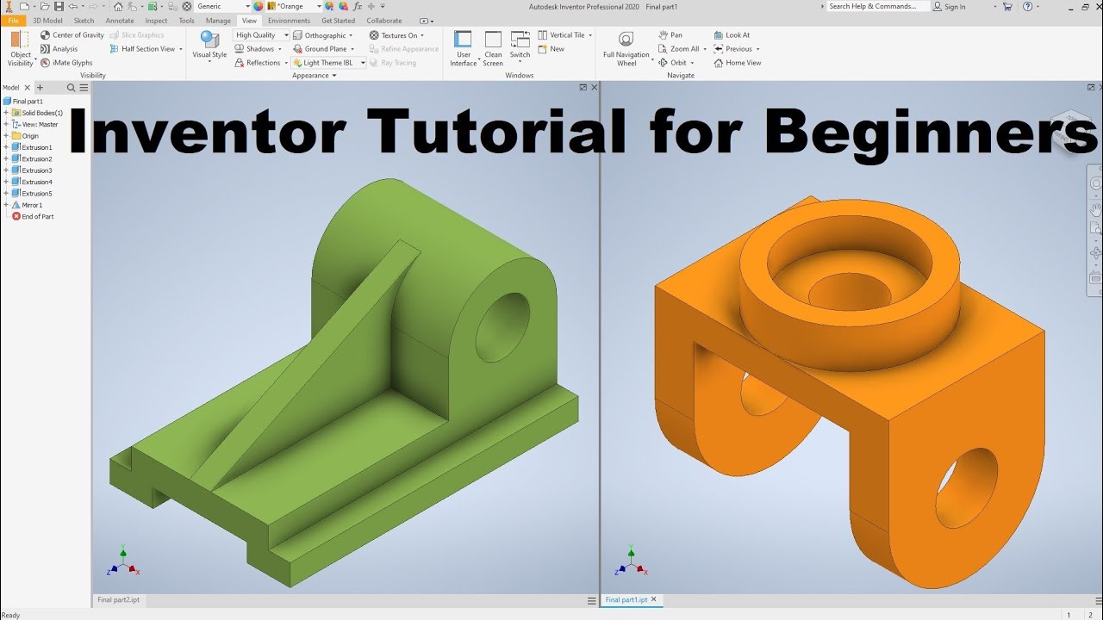Switch to 3D Model ribbon tab
Screen dimensions: 1103x620
(47, 21)
